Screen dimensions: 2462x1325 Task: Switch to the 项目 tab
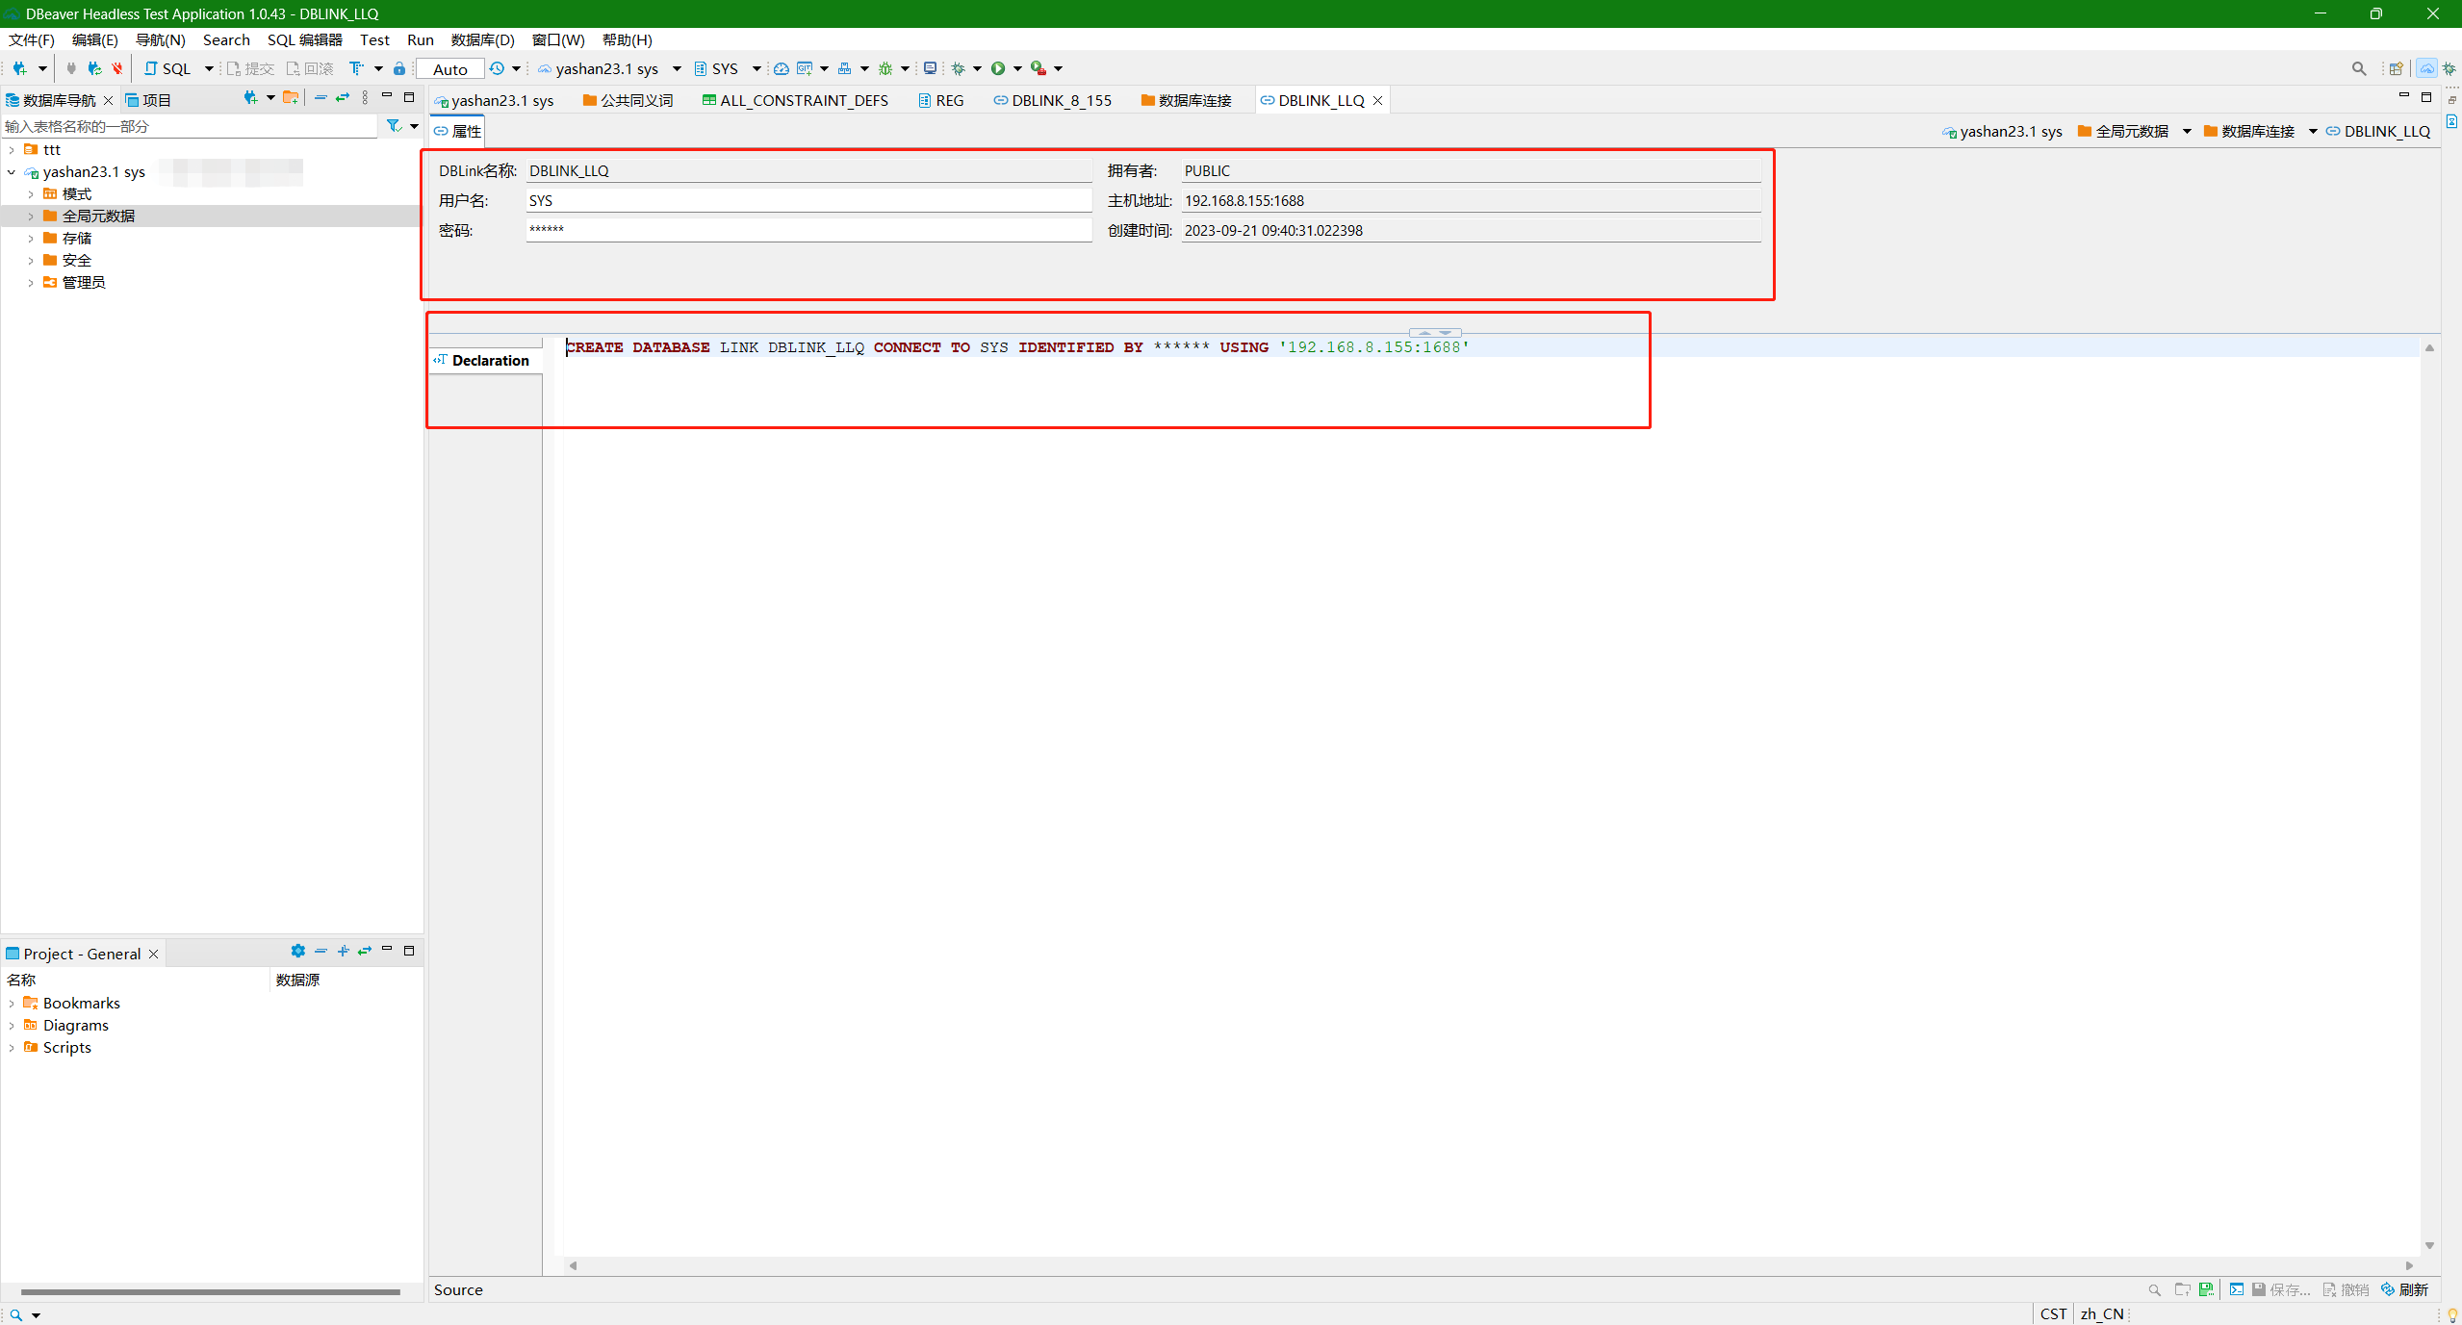(x=148, y=100)
